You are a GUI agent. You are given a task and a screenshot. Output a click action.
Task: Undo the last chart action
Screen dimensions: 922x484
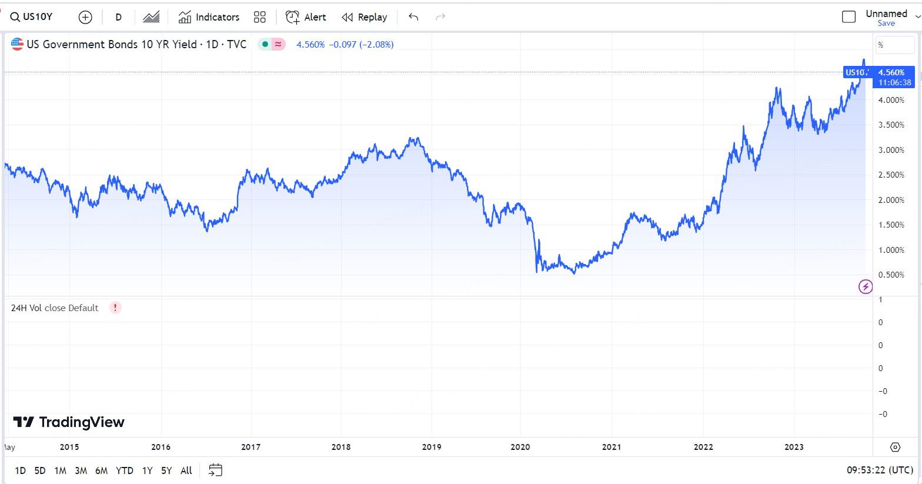(413, 17)
